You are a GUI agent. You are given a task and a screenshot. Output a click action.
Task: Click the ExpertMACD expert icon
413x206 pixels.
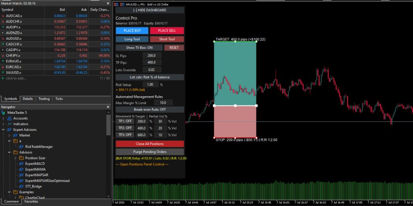click(x=22, y=164)
